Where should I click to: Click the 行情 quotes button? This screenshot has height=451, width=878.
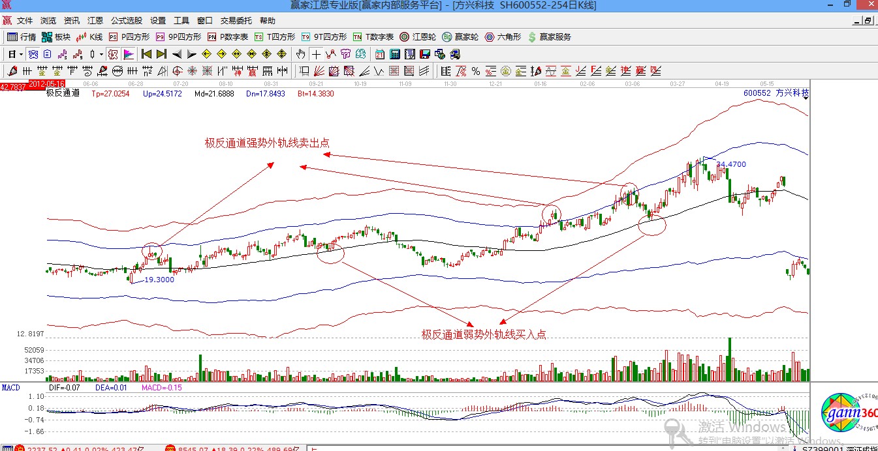22,37
